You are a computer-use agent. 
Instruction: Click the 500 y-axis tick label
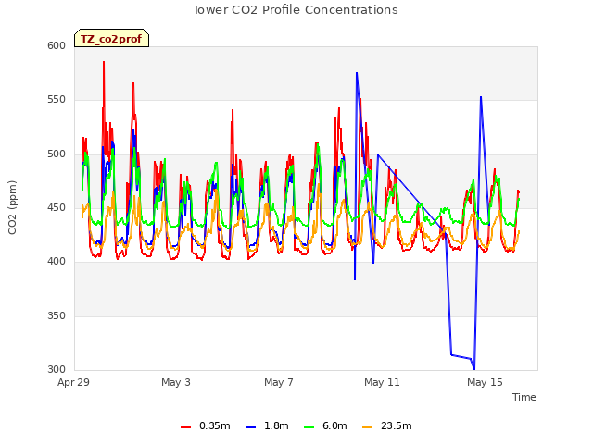pos(57,154)
